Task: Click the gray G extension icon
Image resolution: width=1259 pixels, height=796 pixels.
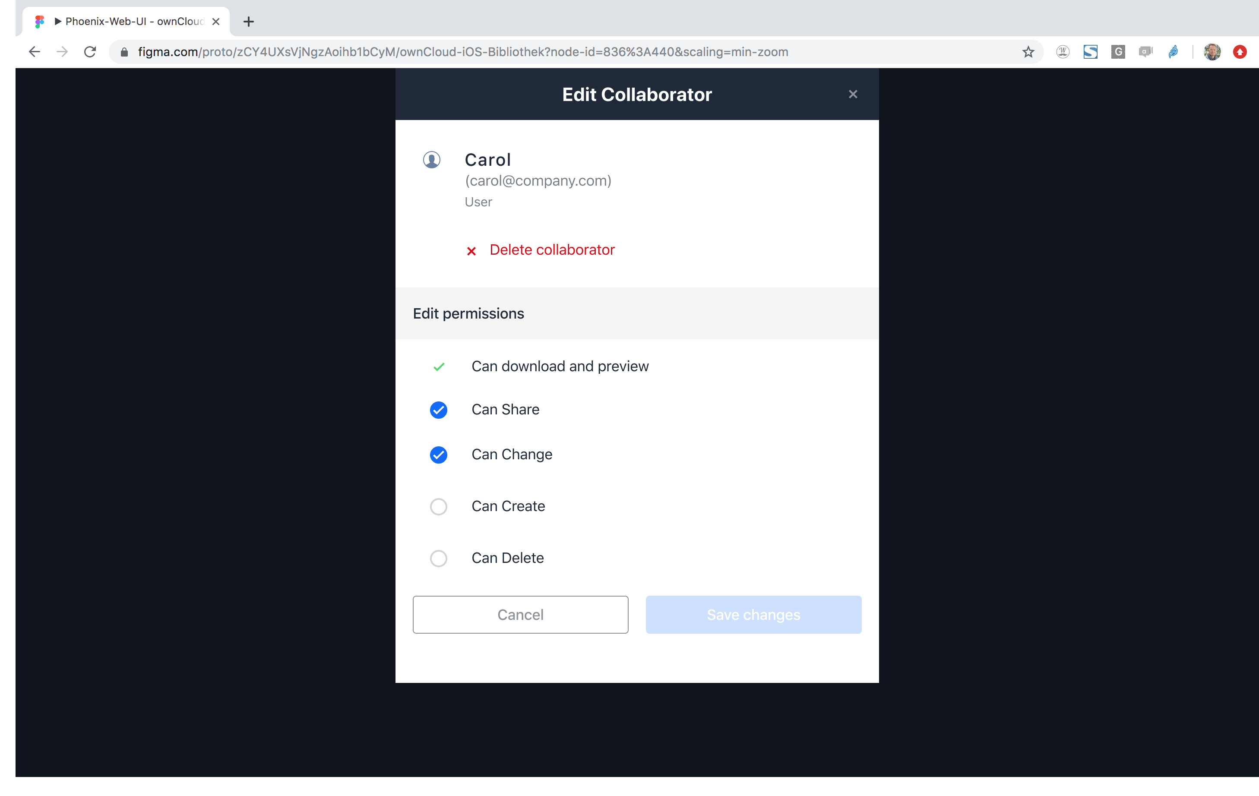Action: 1118,52
